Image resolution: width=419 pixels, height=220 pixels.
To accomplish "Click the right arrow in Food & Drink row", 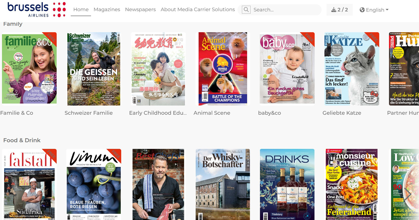I will (407, 194).
